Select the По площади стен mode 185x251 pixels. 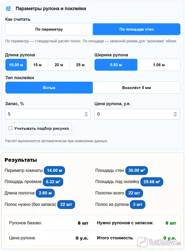click(137, 29)
